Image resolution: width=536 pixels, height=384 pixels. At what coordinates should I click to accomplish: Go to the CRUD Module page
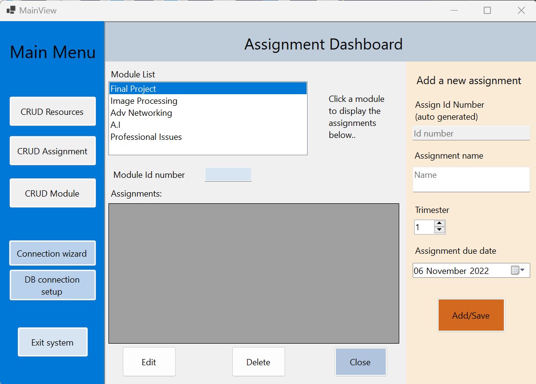[52, 193]
